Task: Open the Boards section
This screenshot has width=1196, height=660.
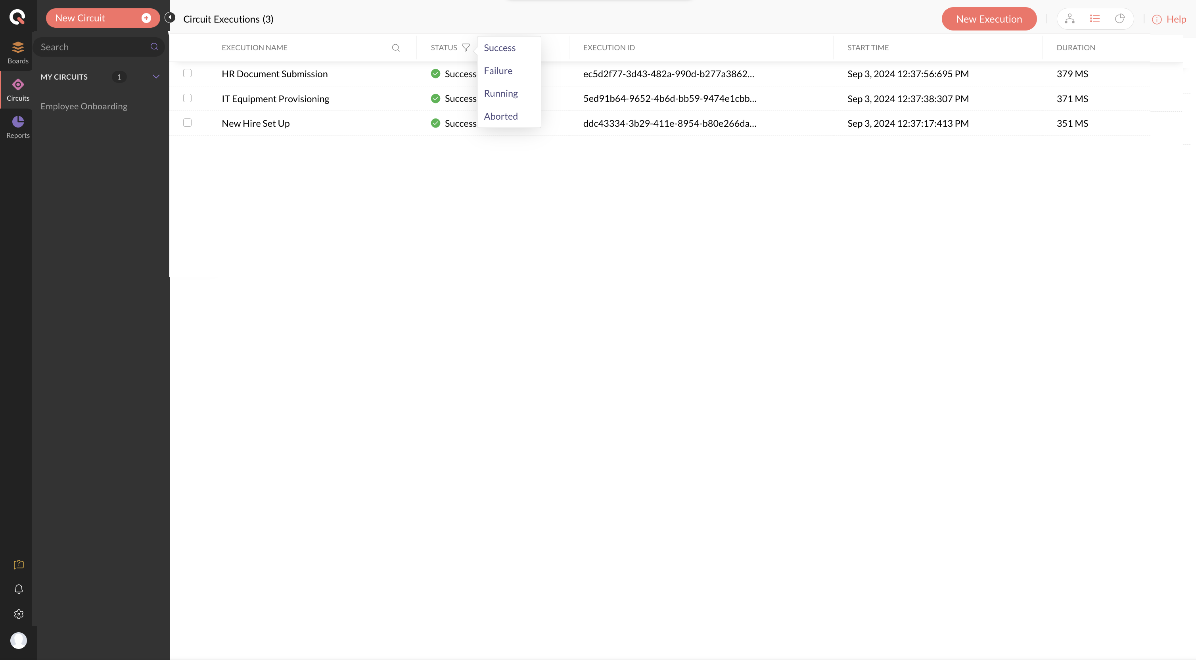Action: point(17,52)
